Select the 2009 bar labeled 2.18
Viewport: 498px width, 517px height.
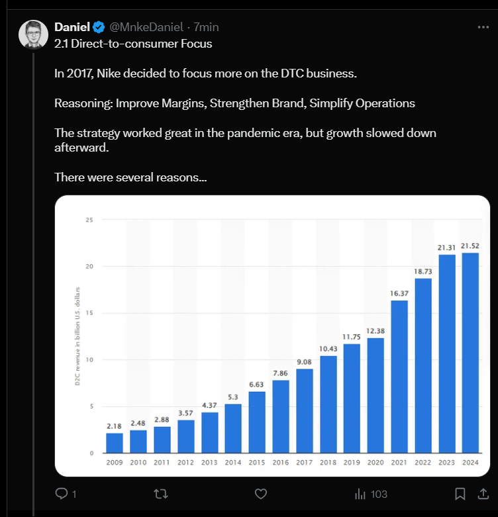coord(115,442)
